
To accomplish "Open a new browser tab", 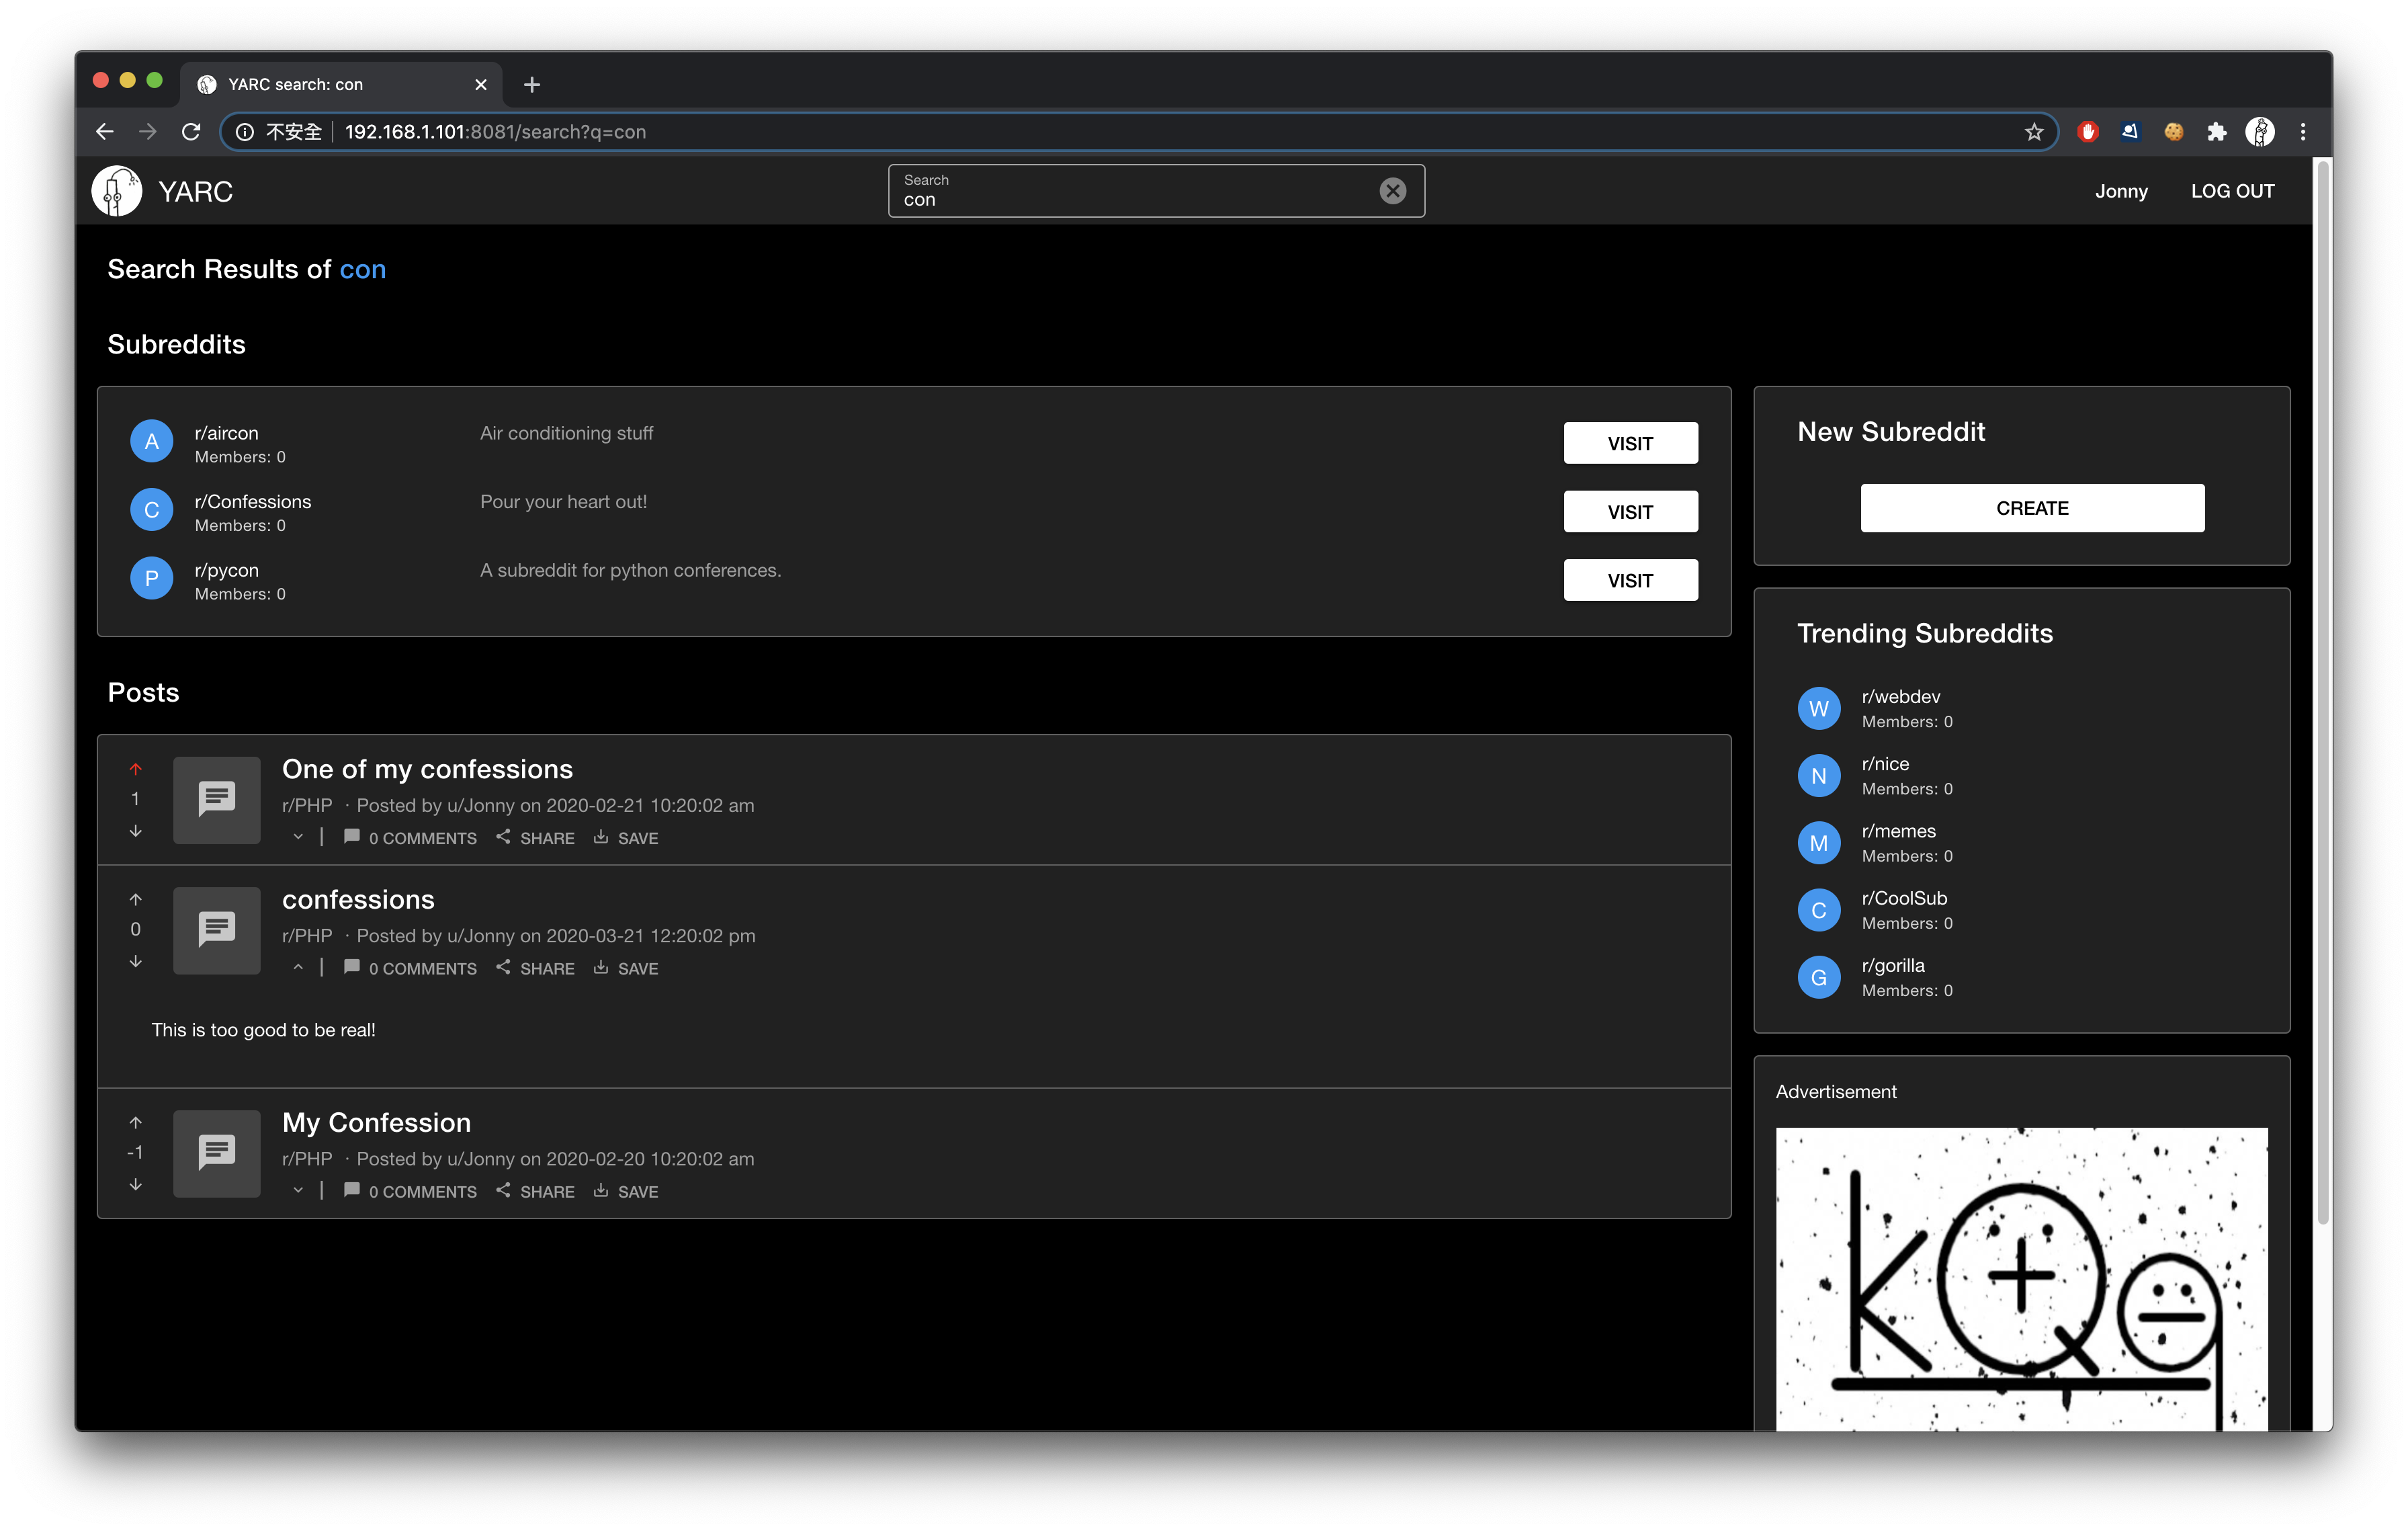I will point(532,84).
